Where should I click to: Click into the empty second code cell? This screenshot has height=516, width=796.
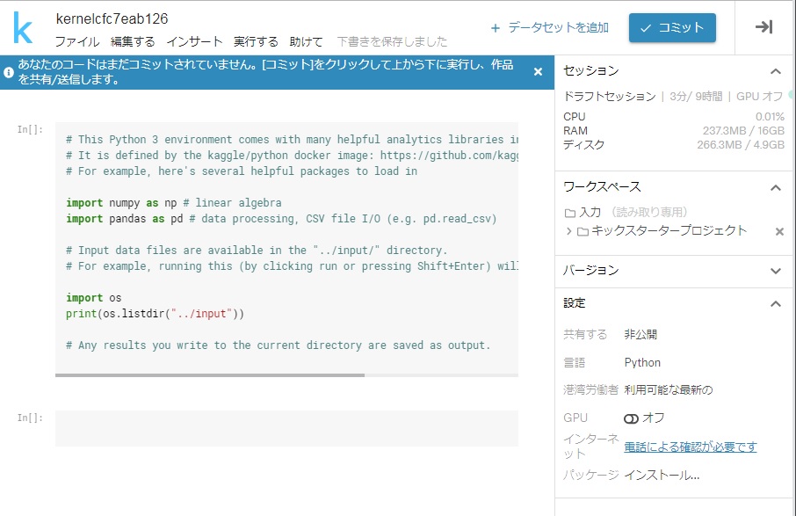(286, 428)
